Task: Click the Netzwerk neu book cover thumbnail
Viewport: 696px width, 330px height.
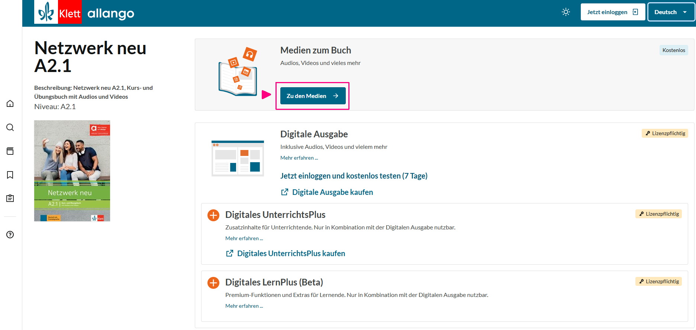Action: click(72, 171)
